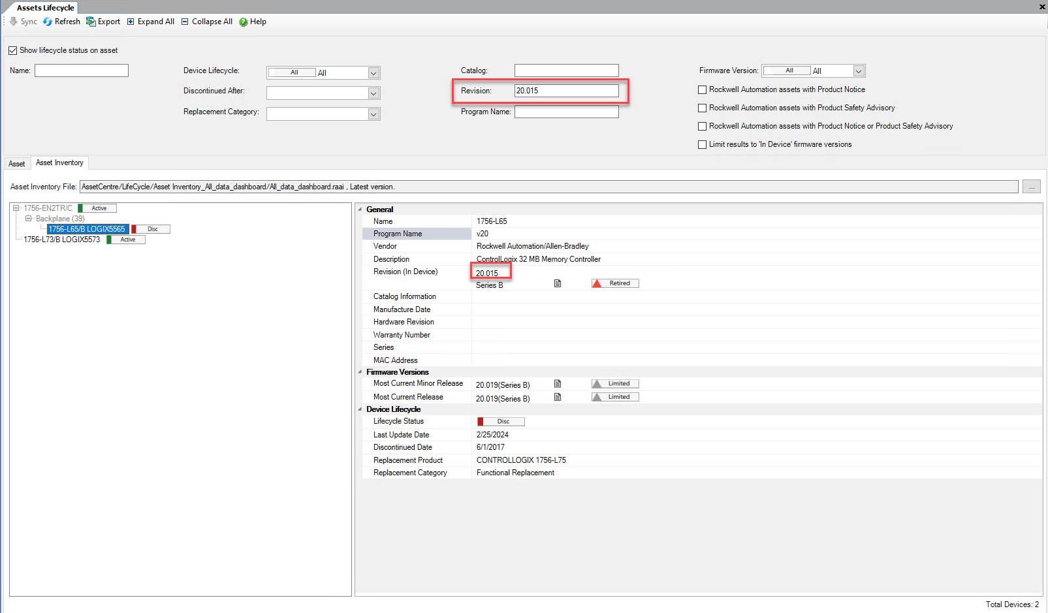The height and width of the screenshot is (613, 1048).
Task: Open Help from the toolbar
Action: click(253, 22)
